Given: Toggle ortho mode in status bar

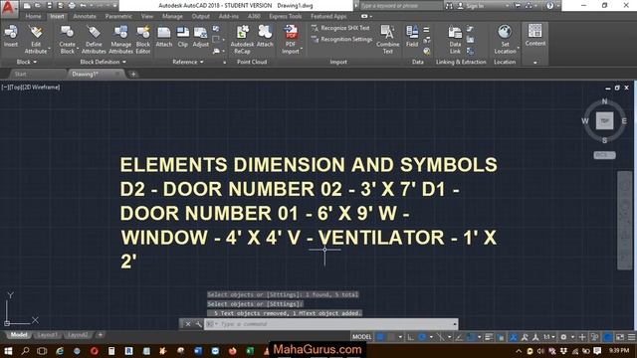Looking at the screenshot, I should [x=411, y=337].
